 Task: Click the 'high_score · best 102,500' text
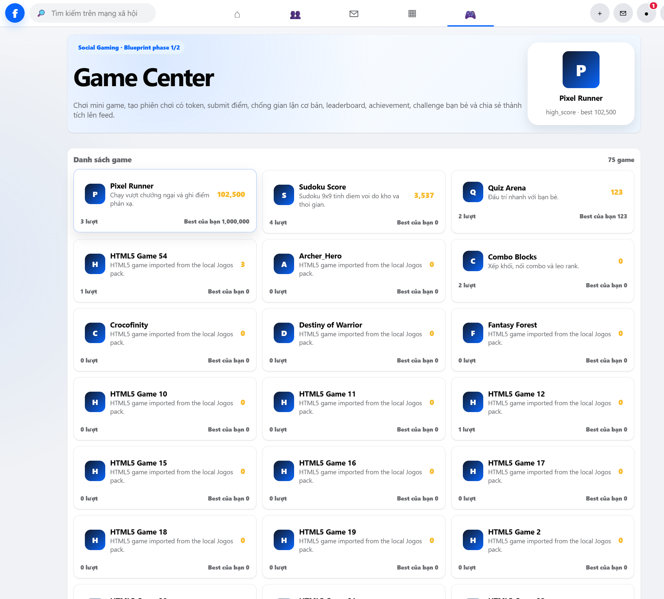coord(581,112)
